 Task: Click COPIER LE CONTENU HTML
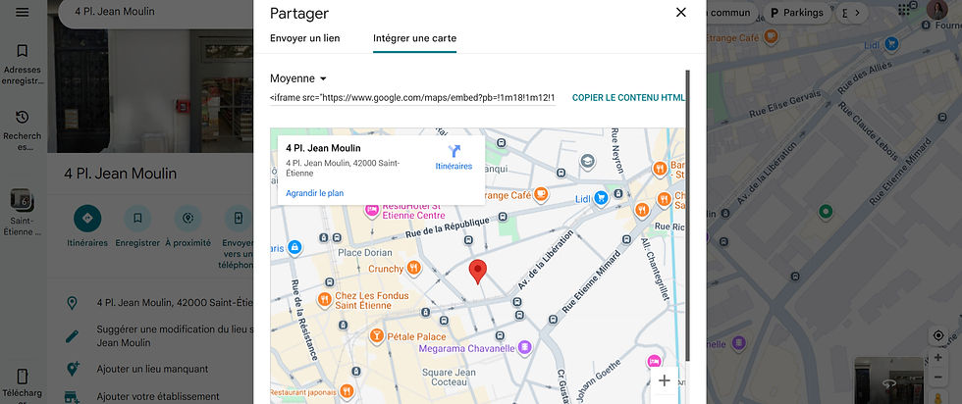(x=629, y=97)
